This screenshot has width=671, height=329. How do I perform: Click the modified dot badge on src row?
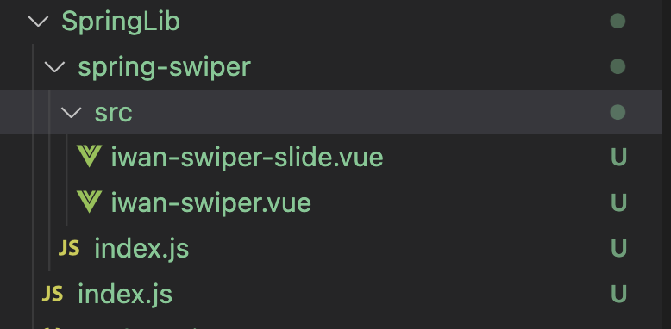coord(618,112)
